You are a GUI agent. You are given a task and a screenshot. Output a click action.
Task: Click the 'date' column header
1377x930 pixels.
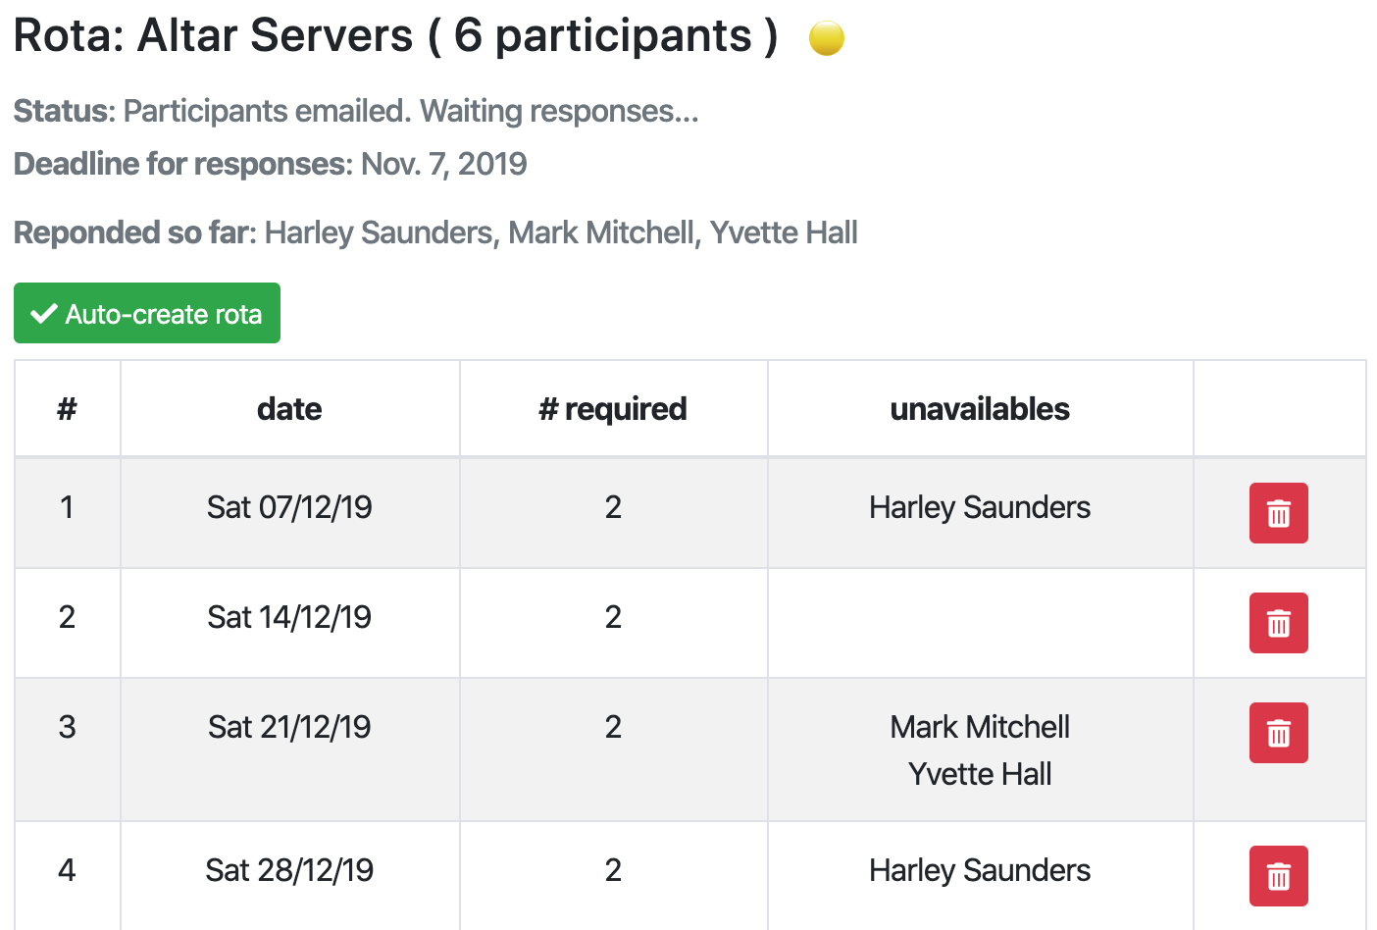(289, 409)
